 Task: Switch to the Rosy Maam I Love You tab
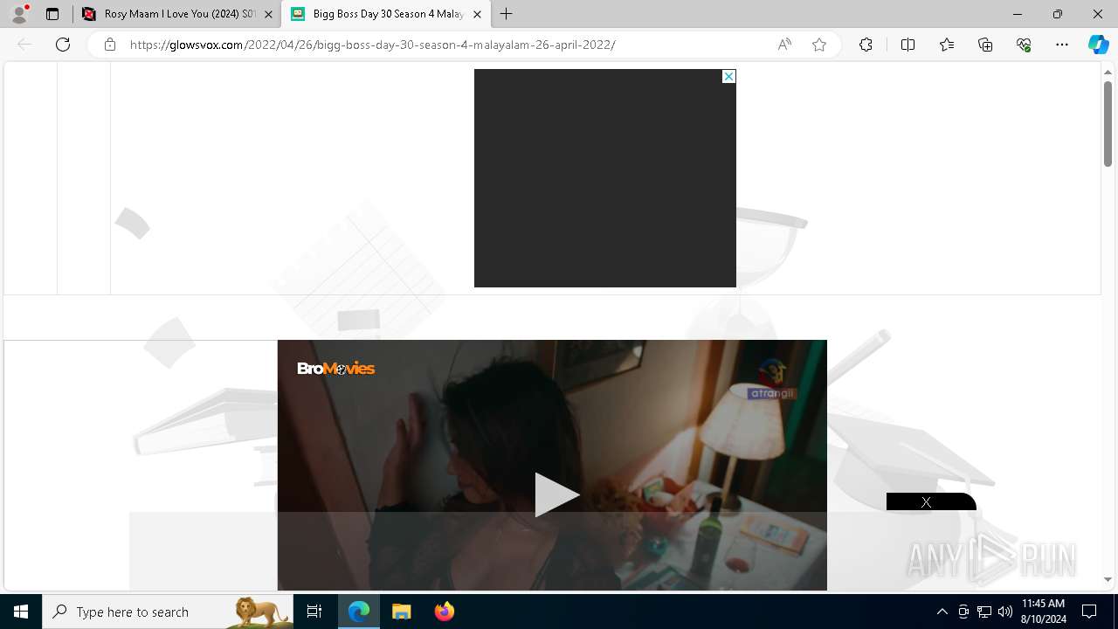coord(178,14)
